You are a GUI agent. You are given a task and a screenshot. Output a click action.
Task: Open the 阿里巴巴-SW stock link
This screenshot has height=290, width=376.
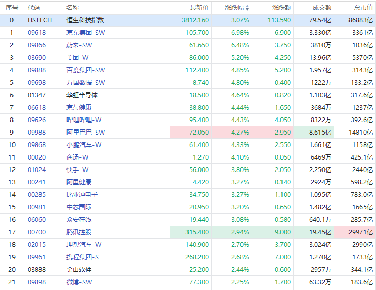point(86,133)
